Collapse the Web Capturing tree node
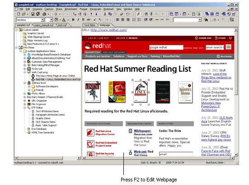The height and width of the screenshot is (185, 249). (x=25, y=72)
